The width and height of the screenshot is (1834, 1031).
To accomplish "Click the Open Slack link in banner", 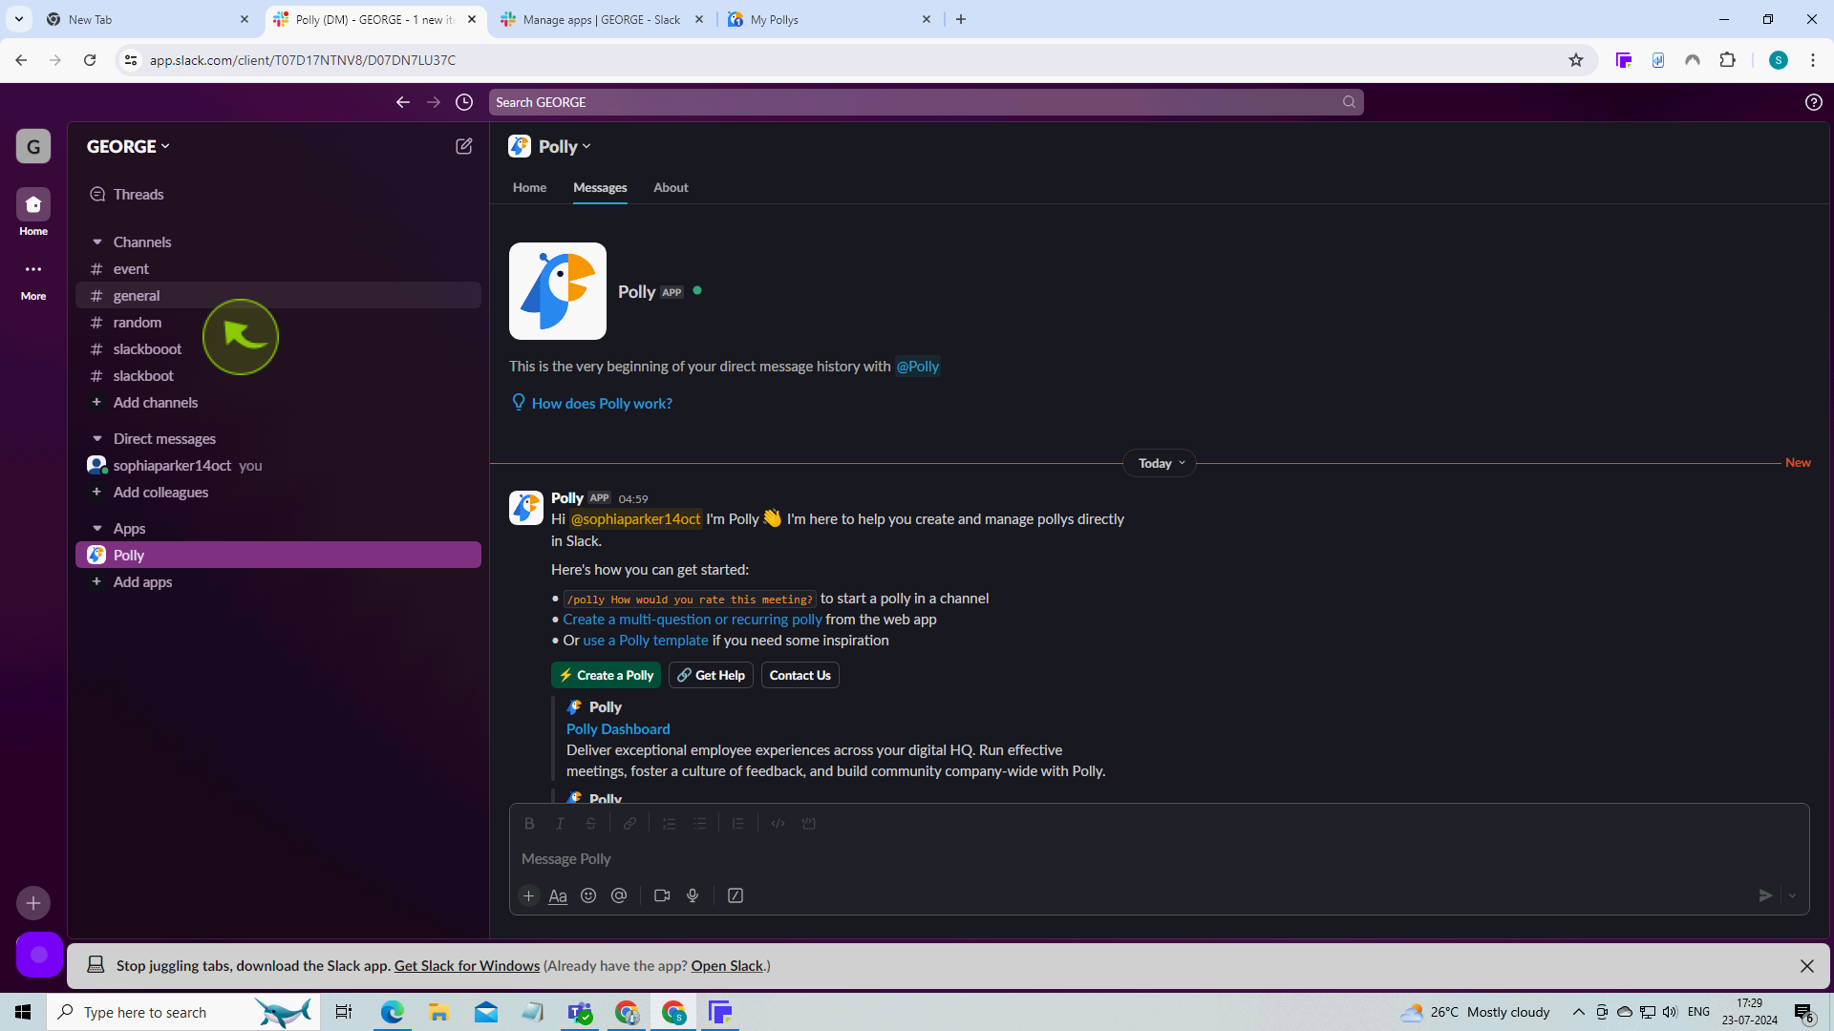I will [x=727, y=965].
